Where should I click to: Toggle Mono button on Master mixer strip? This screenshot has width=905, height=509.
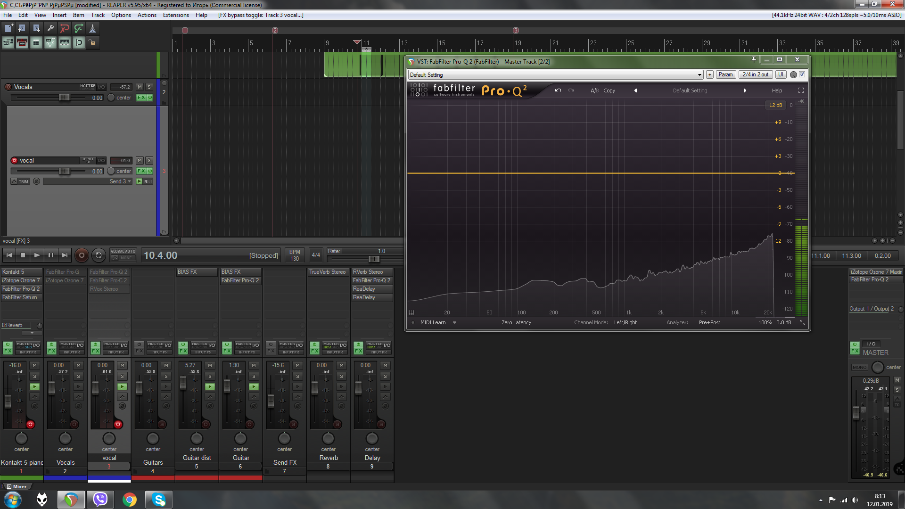pyautogui.click(x=859, y=367)
